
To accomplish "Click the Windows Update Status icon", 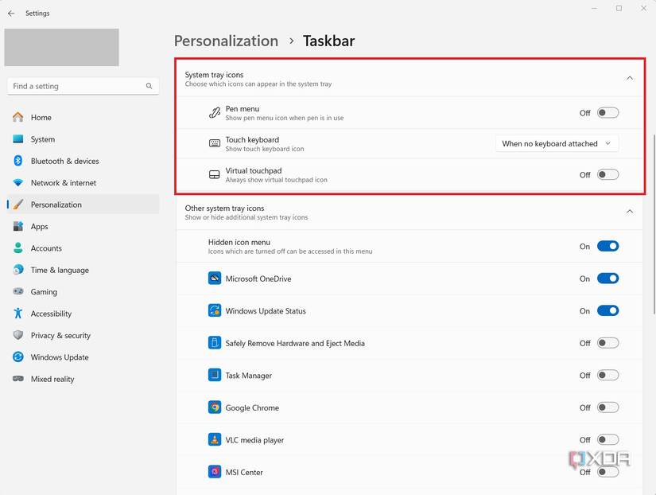I will click(x=215, y=311).
